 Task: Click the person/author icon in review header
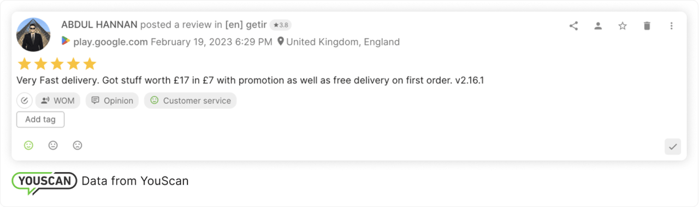pos(598,26)
